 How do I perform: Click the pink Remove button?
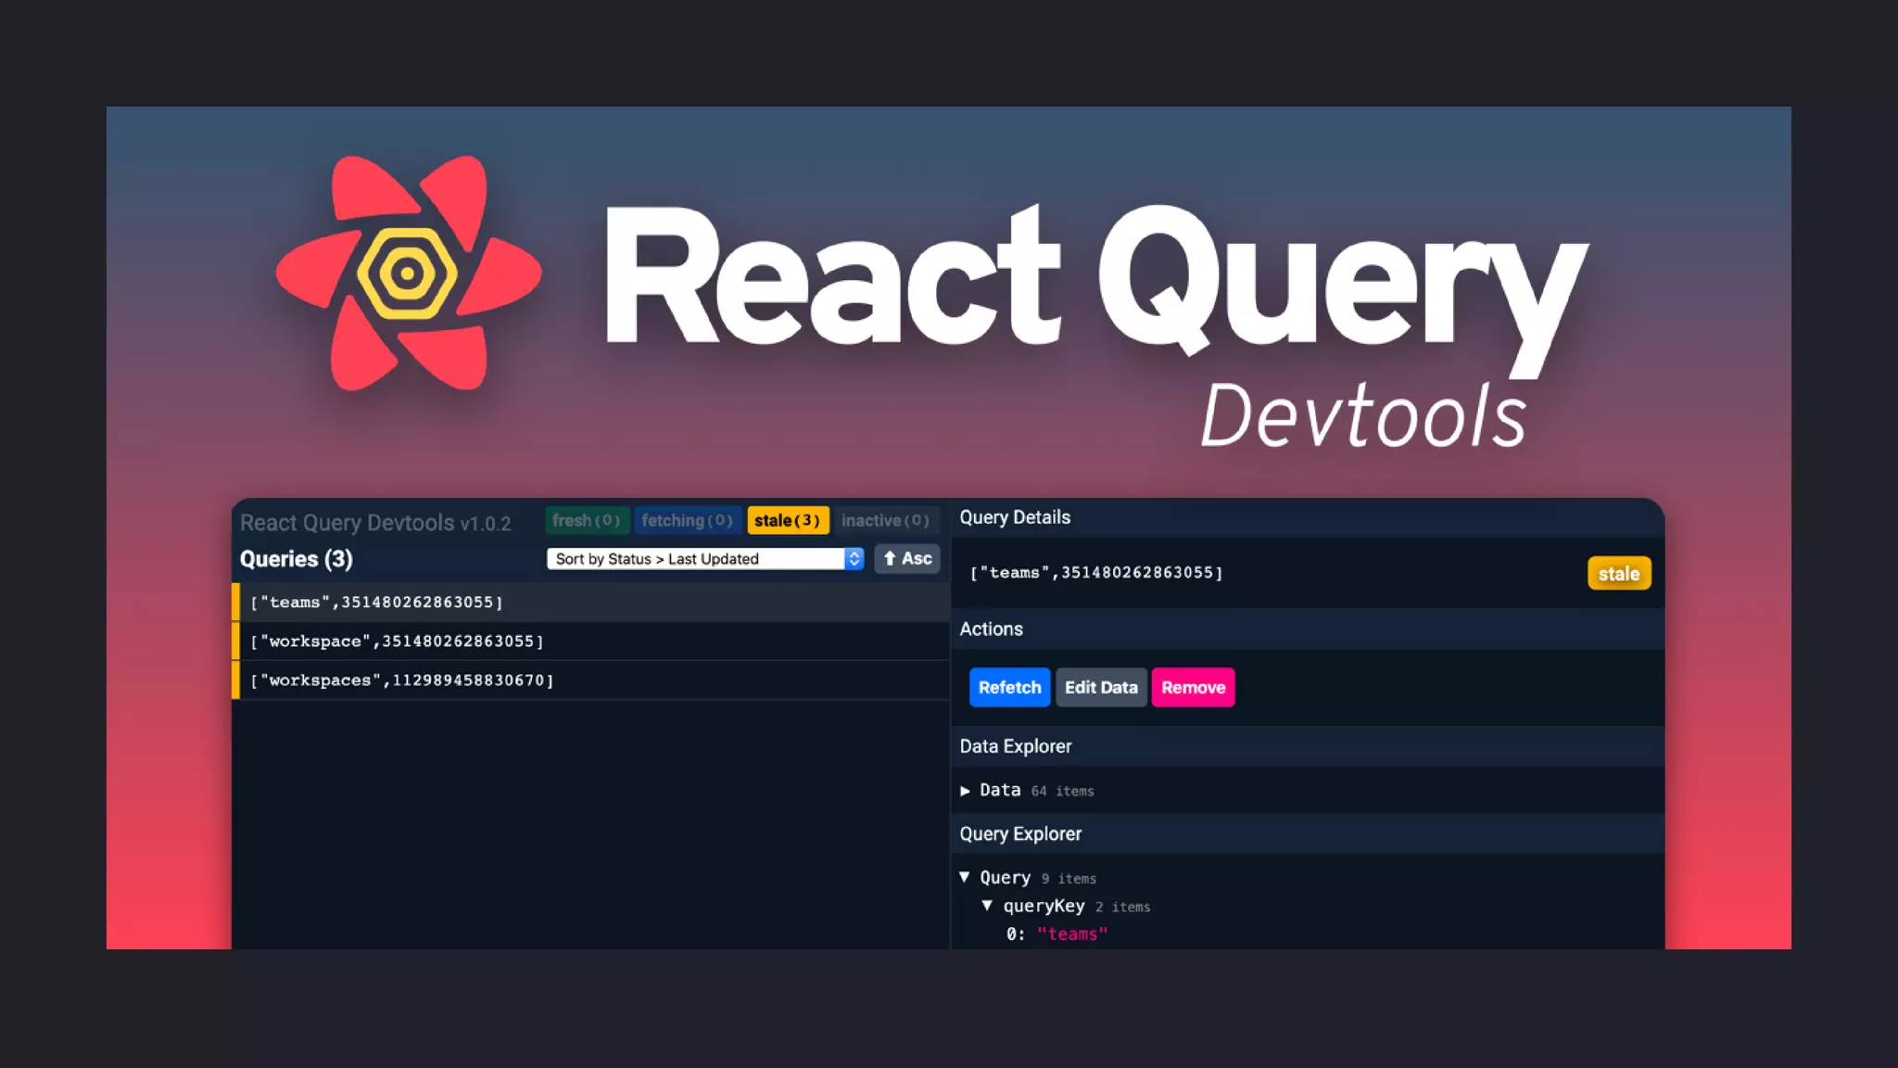[1193, 688]
